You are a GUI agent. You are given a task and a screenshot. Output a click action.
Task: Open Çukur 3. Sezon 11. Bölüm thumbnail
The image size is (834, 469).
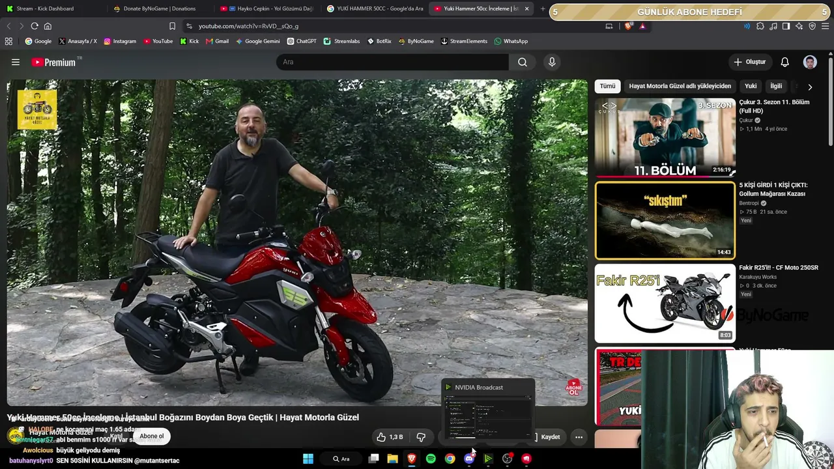[665, 137]
